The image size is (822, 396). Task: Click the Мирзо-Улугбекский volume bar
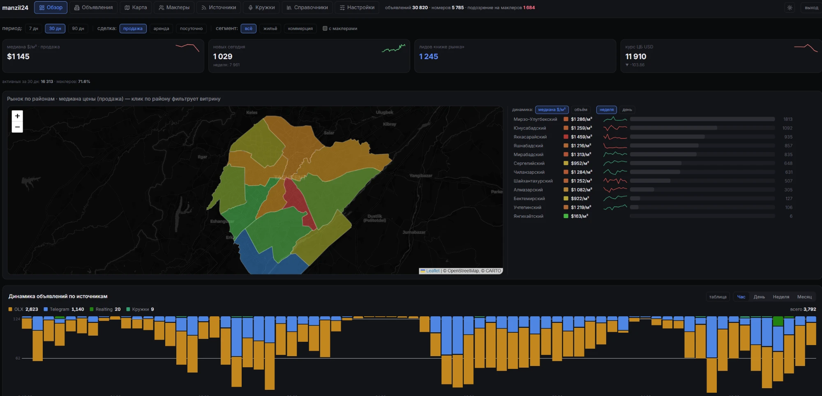click(x=702, y=119)
